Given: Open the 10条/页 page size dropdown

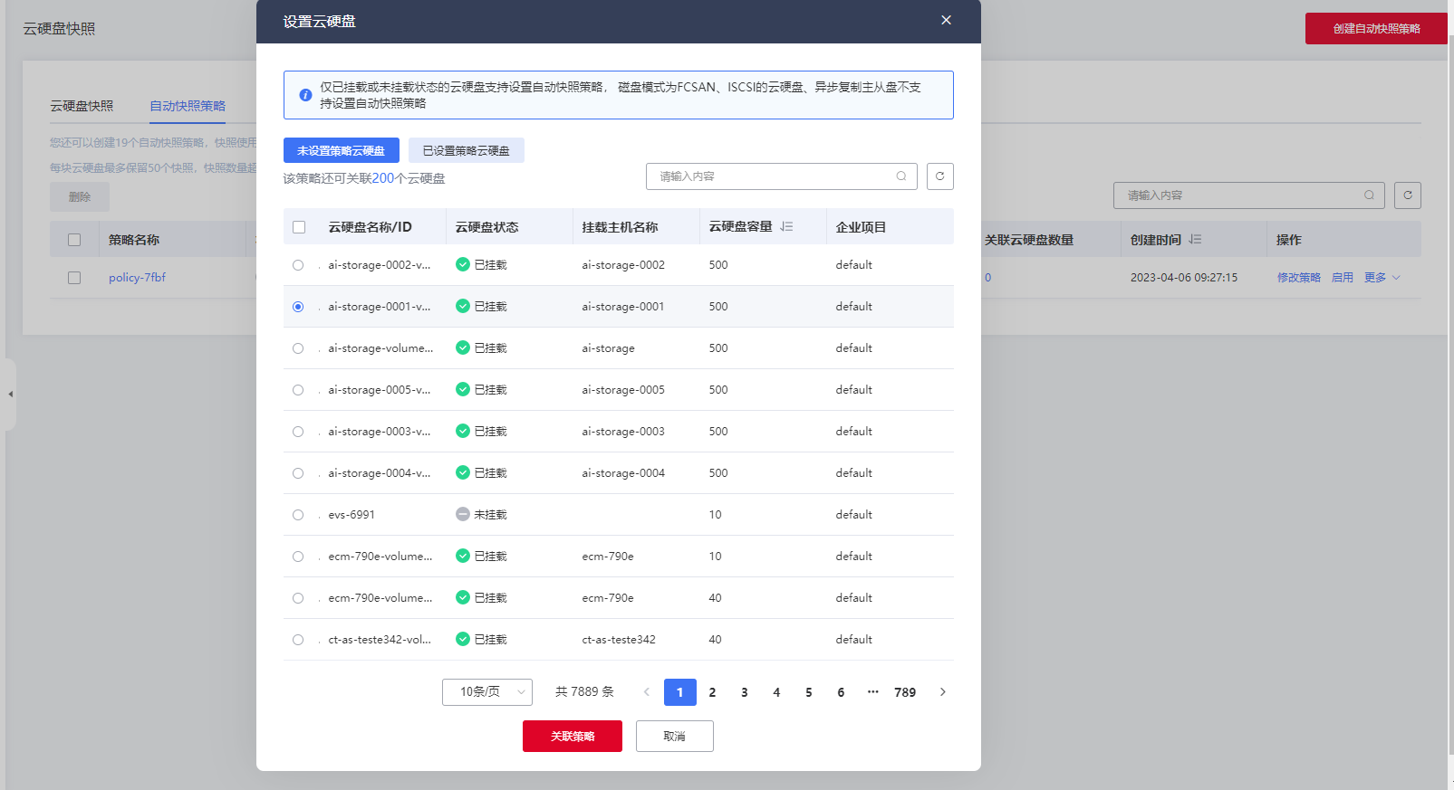Looking at the screenshot, I should coord(487,692).
